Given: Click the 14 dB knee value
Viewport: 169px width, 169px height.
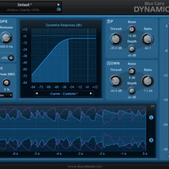Looking at the screenshot, I should (x=132, y=36).
